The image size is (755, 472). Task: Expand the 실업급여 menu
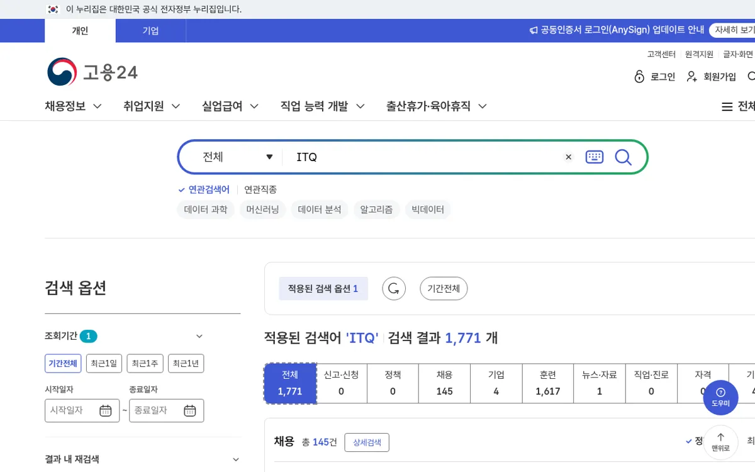pos(230,106)
